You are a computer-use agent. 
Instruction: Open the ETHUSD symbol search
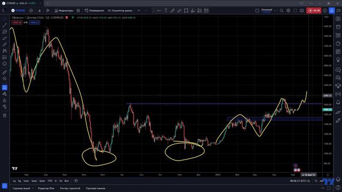coord(18,11)
